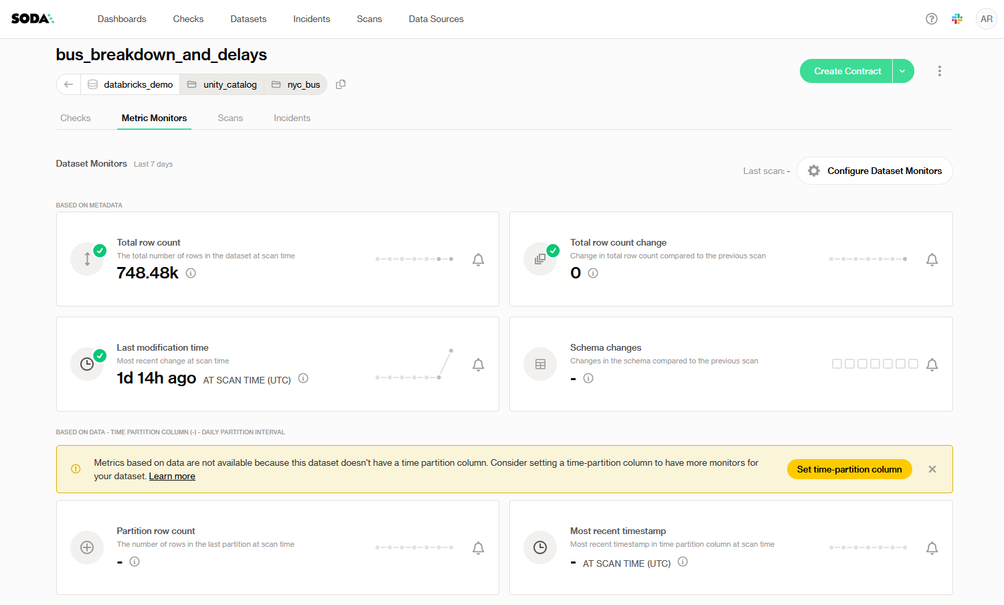
Task: Toggle alert bell for Schema changes
Action: (932, 364)
